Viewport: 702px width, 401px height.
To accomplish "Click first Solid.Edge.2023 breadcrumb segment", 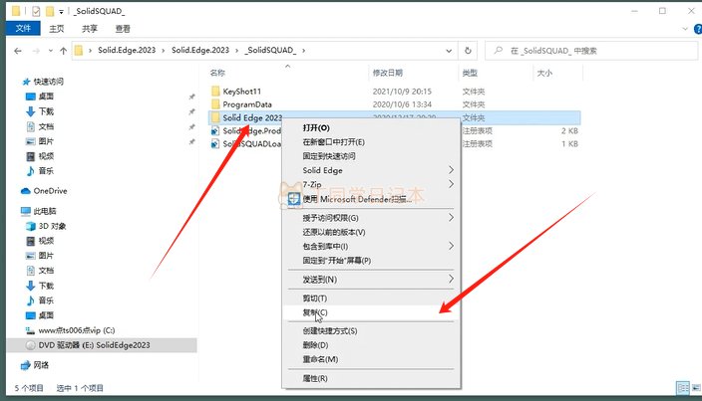I will tap(127, 50).
